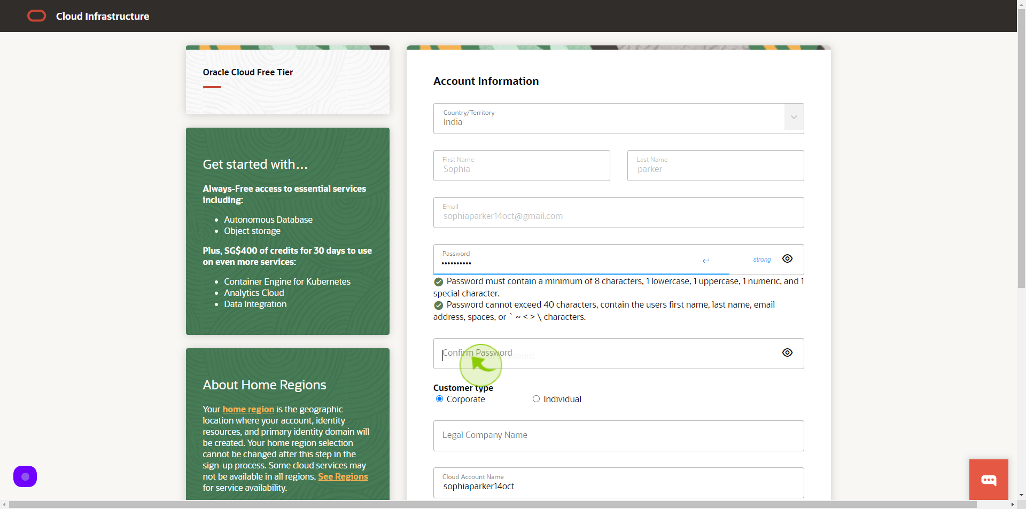Click the Oracle logo icon in header
This screenshot has width=1026, height=509.
coord(37,16)
